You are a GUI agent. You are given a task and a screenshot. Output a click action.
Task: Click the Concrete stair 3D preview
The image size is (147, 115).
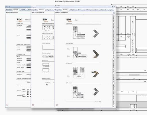coord(96,54)
